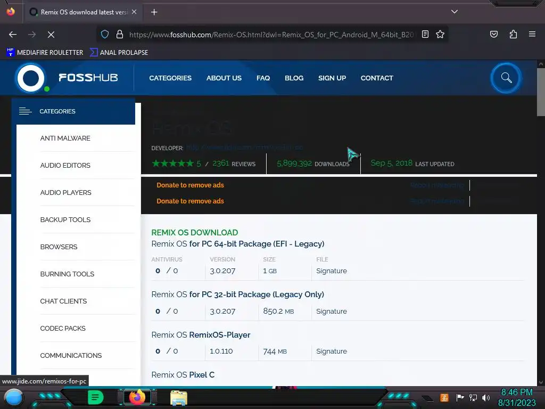Open the BURNING TOOLS category
Viewport: 545px width, 409px height.
click(67, 274)
